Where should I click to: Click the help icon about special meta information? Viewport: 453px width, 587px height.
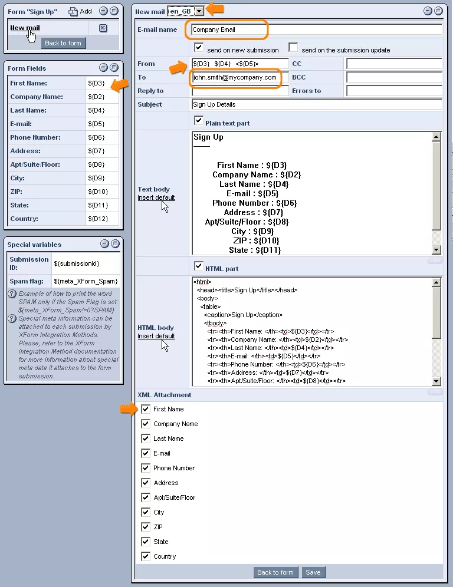coord(12,319)
